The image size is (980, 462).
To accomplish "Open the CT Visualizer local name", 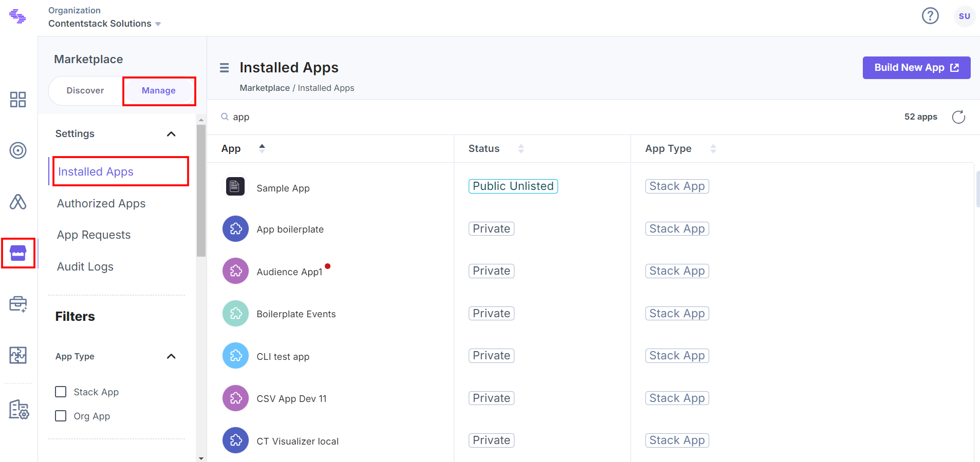I will click(x=298, y=441).
